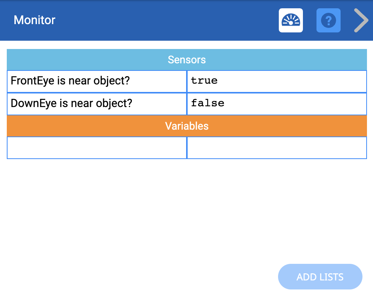Viewport: 373px width, 297px height.
Task: Click the gauge monitor icon in the header
Action: click(x=290, y=20)
